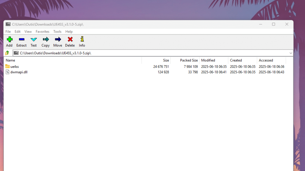Open the Edit menu

point(18,31)
